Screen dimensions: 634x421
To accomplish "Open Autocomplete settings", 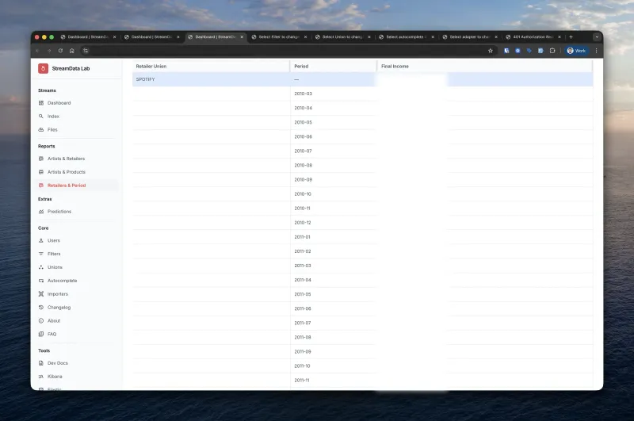I will click(63, 280).
